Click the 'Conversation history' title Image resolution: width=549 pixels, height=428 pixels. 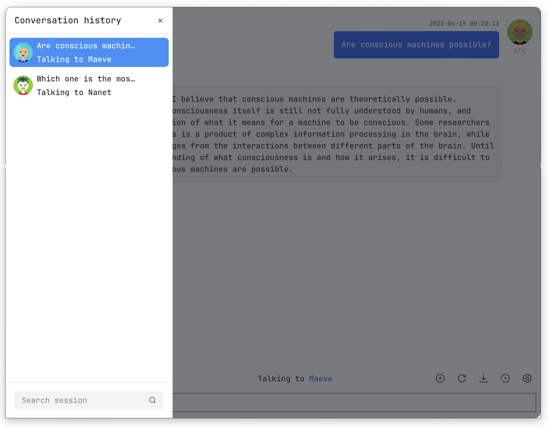pos(68,20)
